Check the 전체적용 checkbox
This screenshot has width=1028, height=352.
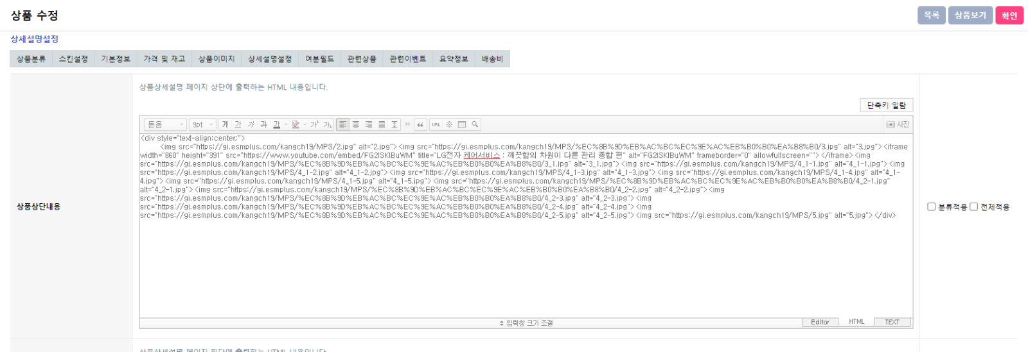[x=973, y=206]
